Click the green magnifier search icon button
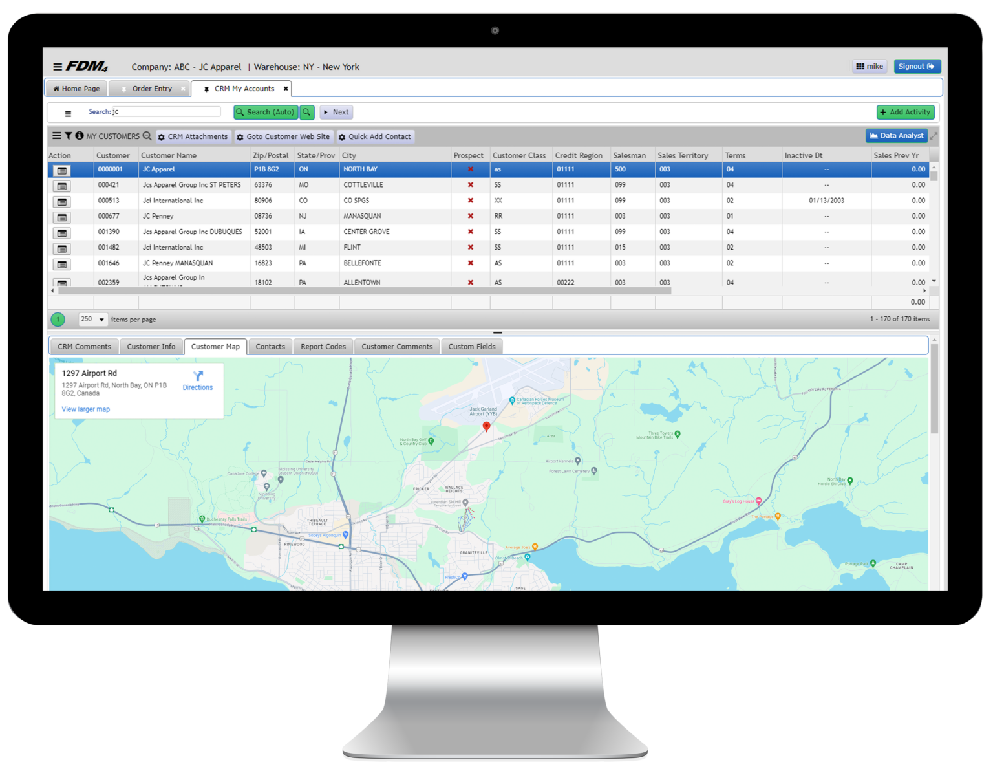 [x=307, y=112]
